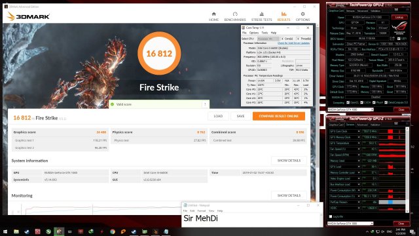Click in the Notepad text area
419x236 pixels.
(x=252, y=220)
